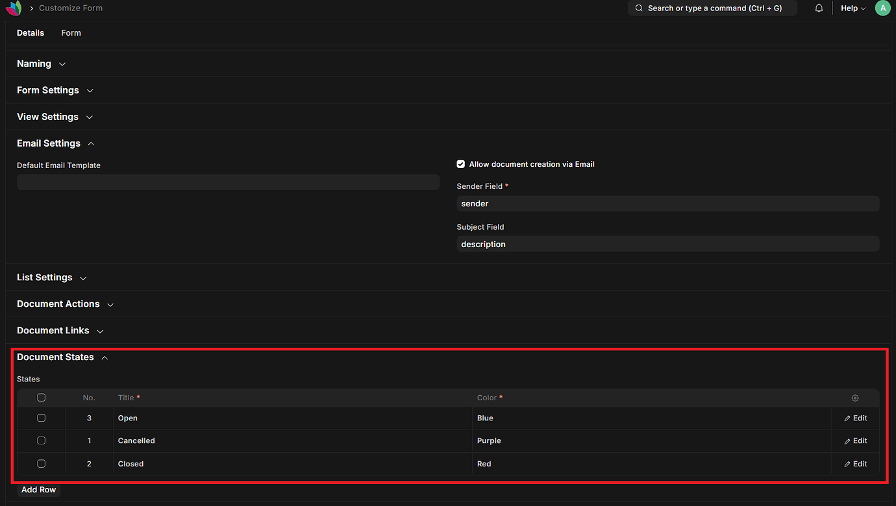Image resolution: width=896 pixels, height=506 pixels.
Task: Click the breadcrumb chevron before Customize Form
Action: [x=31, y=8]
